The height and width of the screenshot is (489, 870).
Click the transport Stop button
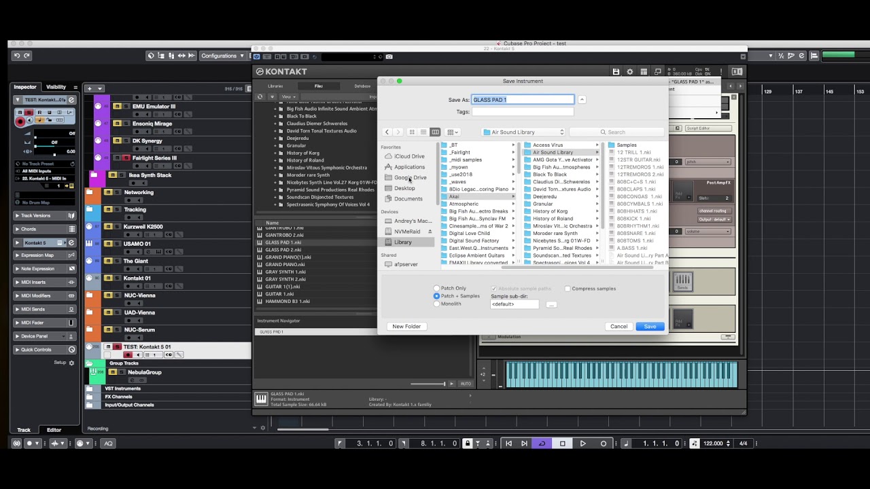click(562, 443)
